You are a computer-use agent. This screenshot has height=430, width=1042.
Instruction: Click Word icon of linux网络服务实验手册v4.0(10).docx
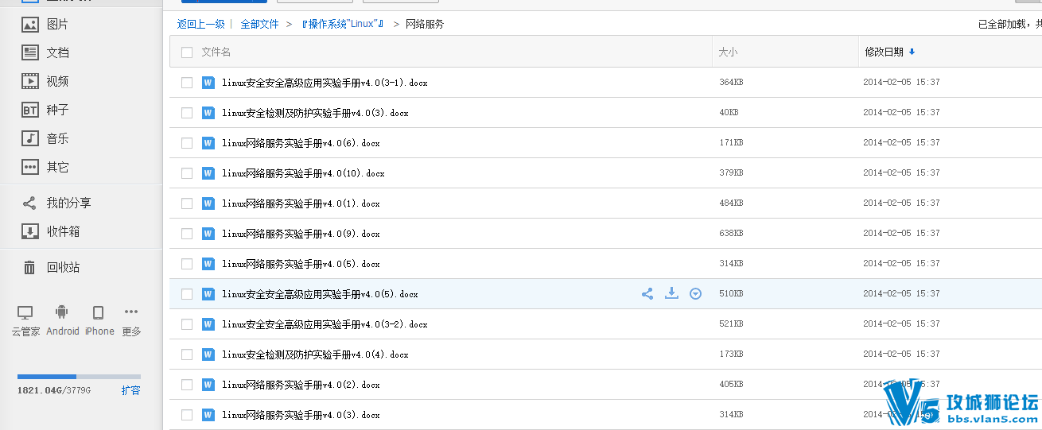[208, 173]
